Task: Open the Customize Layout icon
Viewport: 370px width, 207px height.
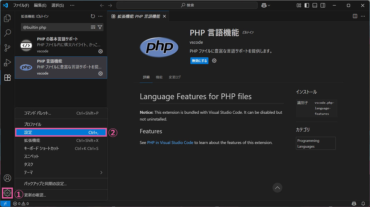Action: (x=299, y=5)
